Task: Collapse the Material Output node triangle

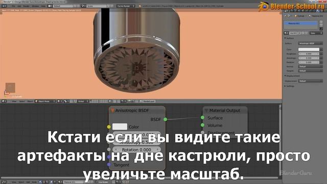Action: click(206, 110)
